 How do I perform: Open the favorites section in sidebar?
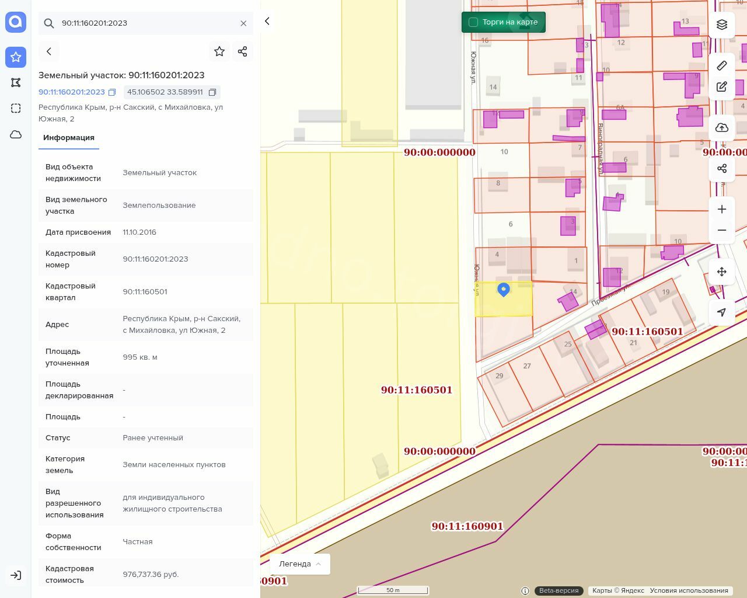click(x=16, y=57)
